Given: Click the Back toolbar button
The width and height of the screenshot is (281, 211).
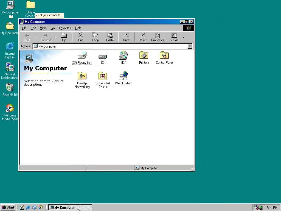Looking at the screenshot, I should click(x=27, y=37).
